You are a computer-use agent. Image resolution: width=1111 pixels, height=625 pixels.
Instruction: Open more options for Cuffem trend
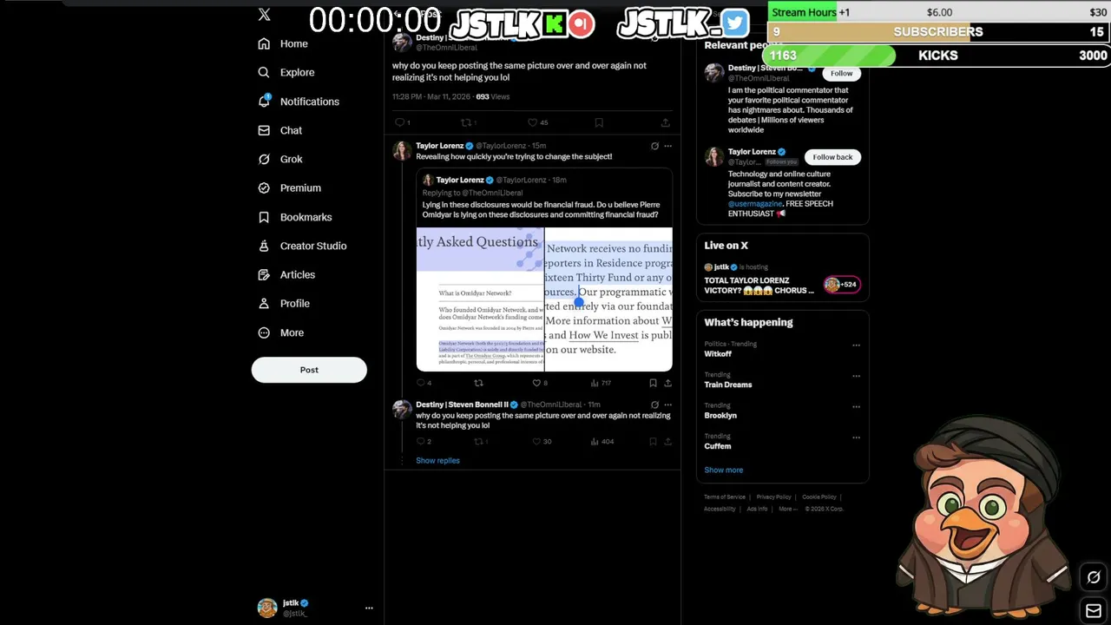pyautogui.click(x=856, y=437)
